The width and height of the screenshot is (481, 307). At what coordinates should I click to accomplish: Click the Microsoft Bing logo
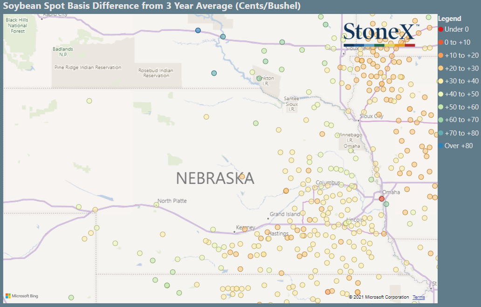pos(22,296)
